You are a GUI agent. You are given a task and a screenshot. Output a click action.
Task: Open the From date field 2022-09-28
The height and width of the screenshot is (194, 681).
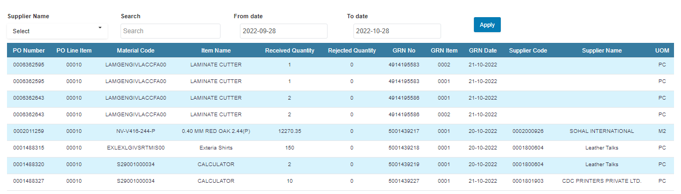(283, 31)
